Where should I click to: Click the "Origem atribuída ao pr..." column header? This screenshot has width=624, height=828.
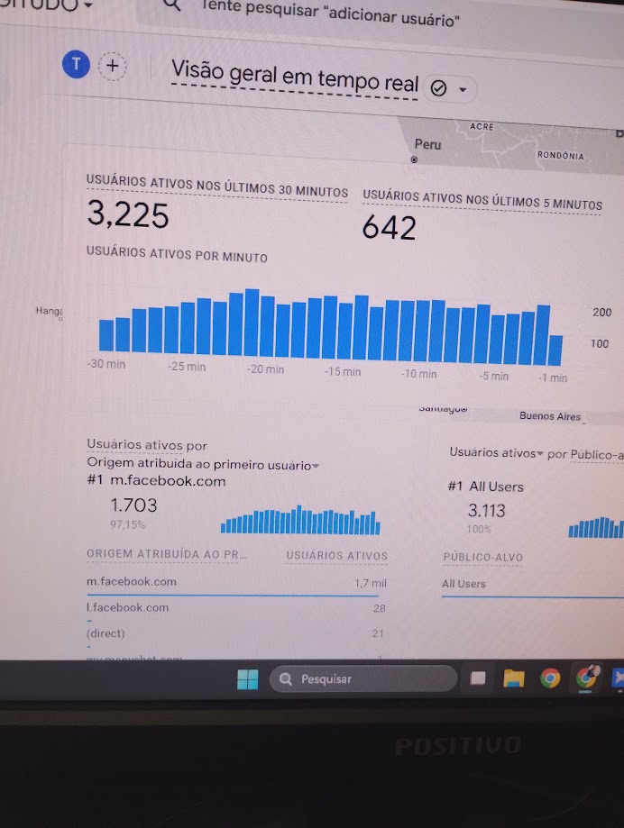pyautogui.click(x=167, y=554)
